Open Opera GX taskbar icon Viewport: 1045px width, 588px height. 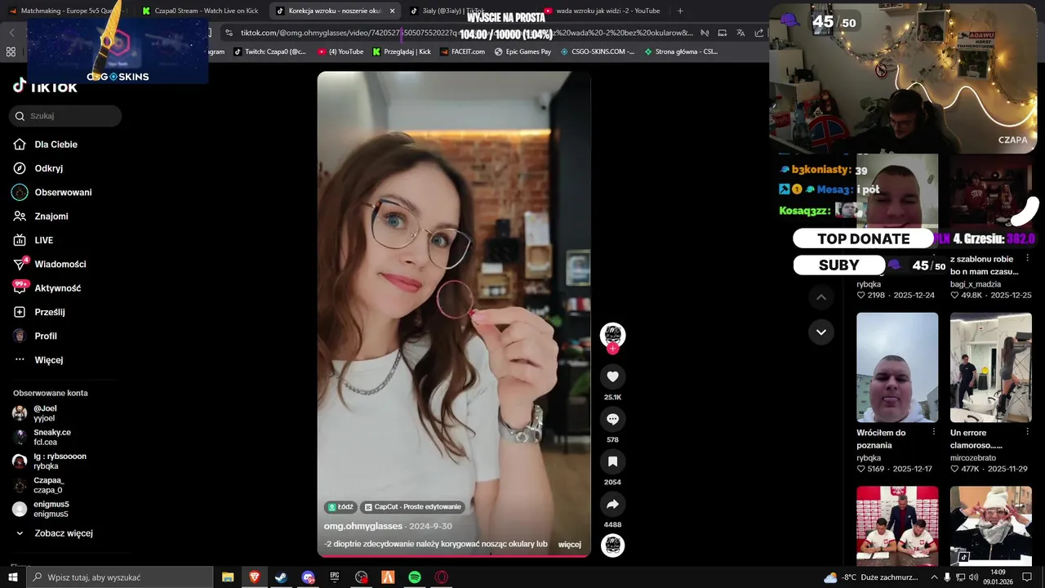[442, 577]
